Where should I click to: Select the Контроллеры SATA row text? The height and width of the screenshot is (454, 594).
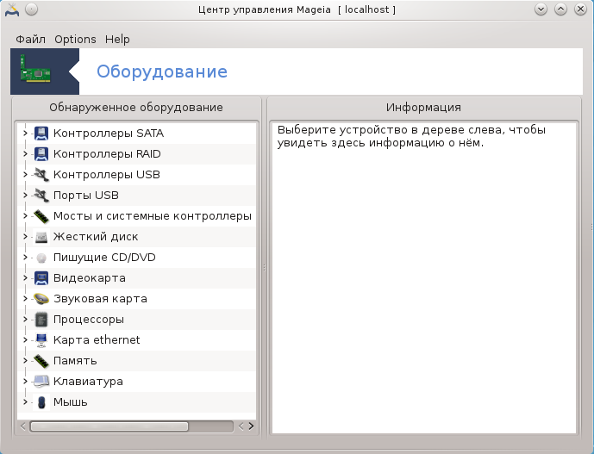(x=109, y=134)
